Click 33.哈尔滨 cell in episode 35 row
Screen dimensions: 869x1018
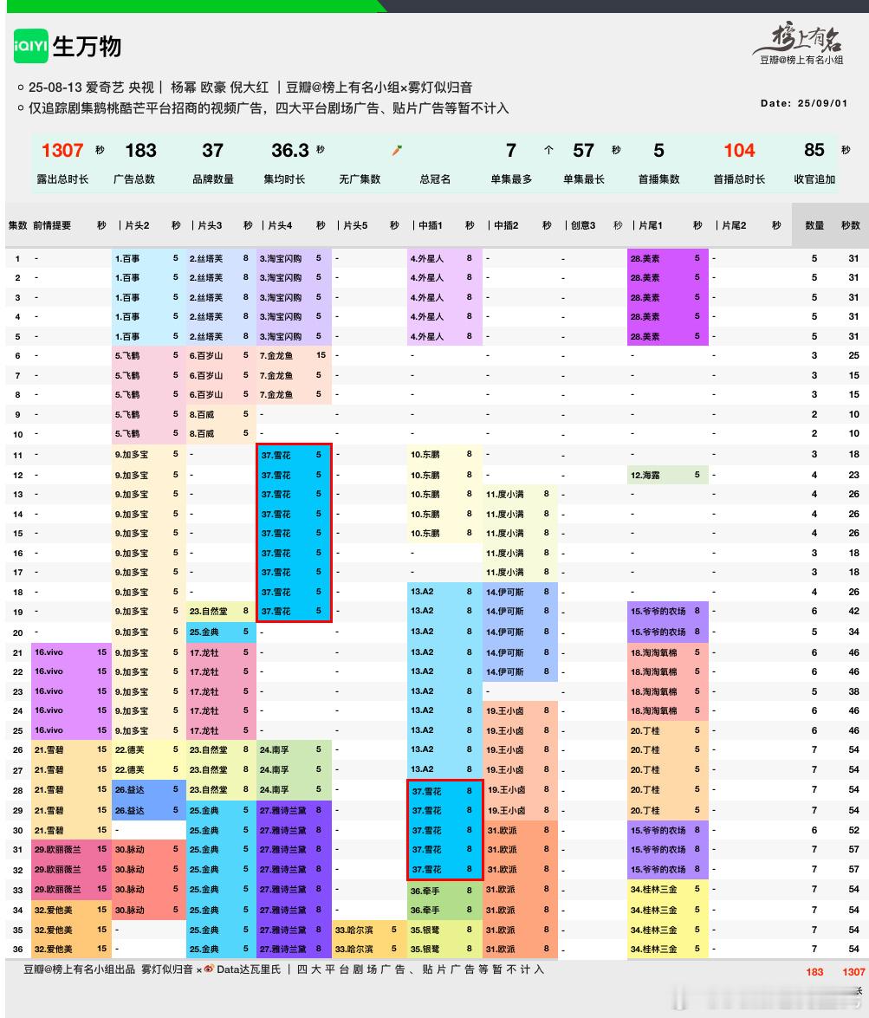pos(370,930)
